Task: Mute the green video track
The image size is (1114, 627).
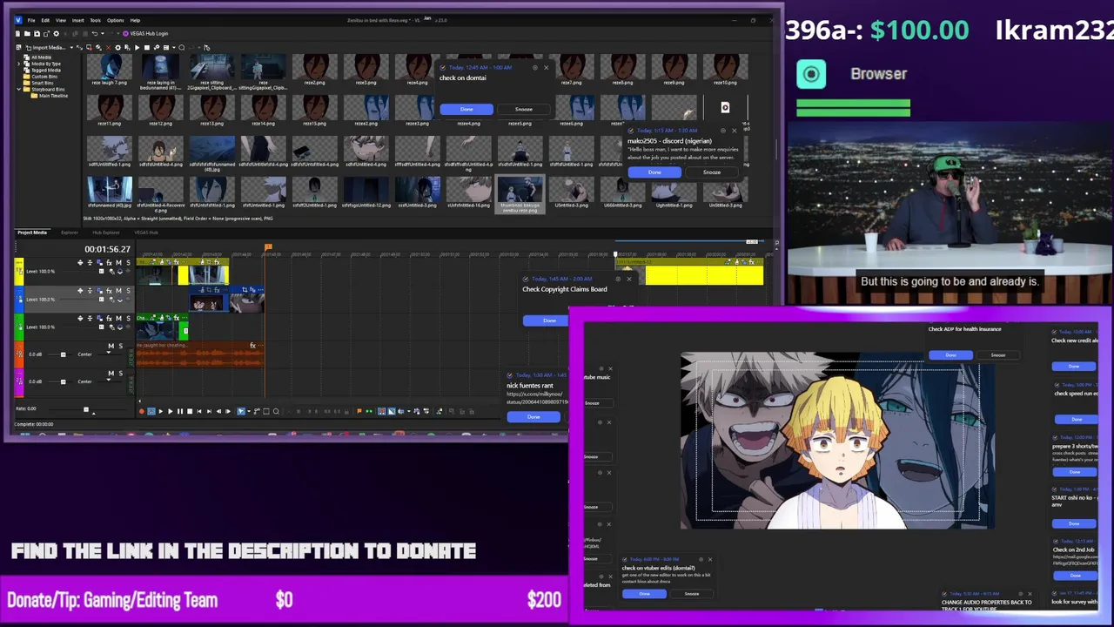Action: pyautogui.click(x=118, y=318)
